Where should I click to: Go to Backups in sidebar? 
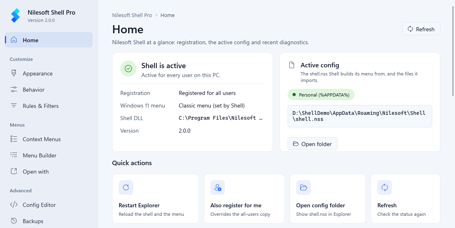coord(49,221)
